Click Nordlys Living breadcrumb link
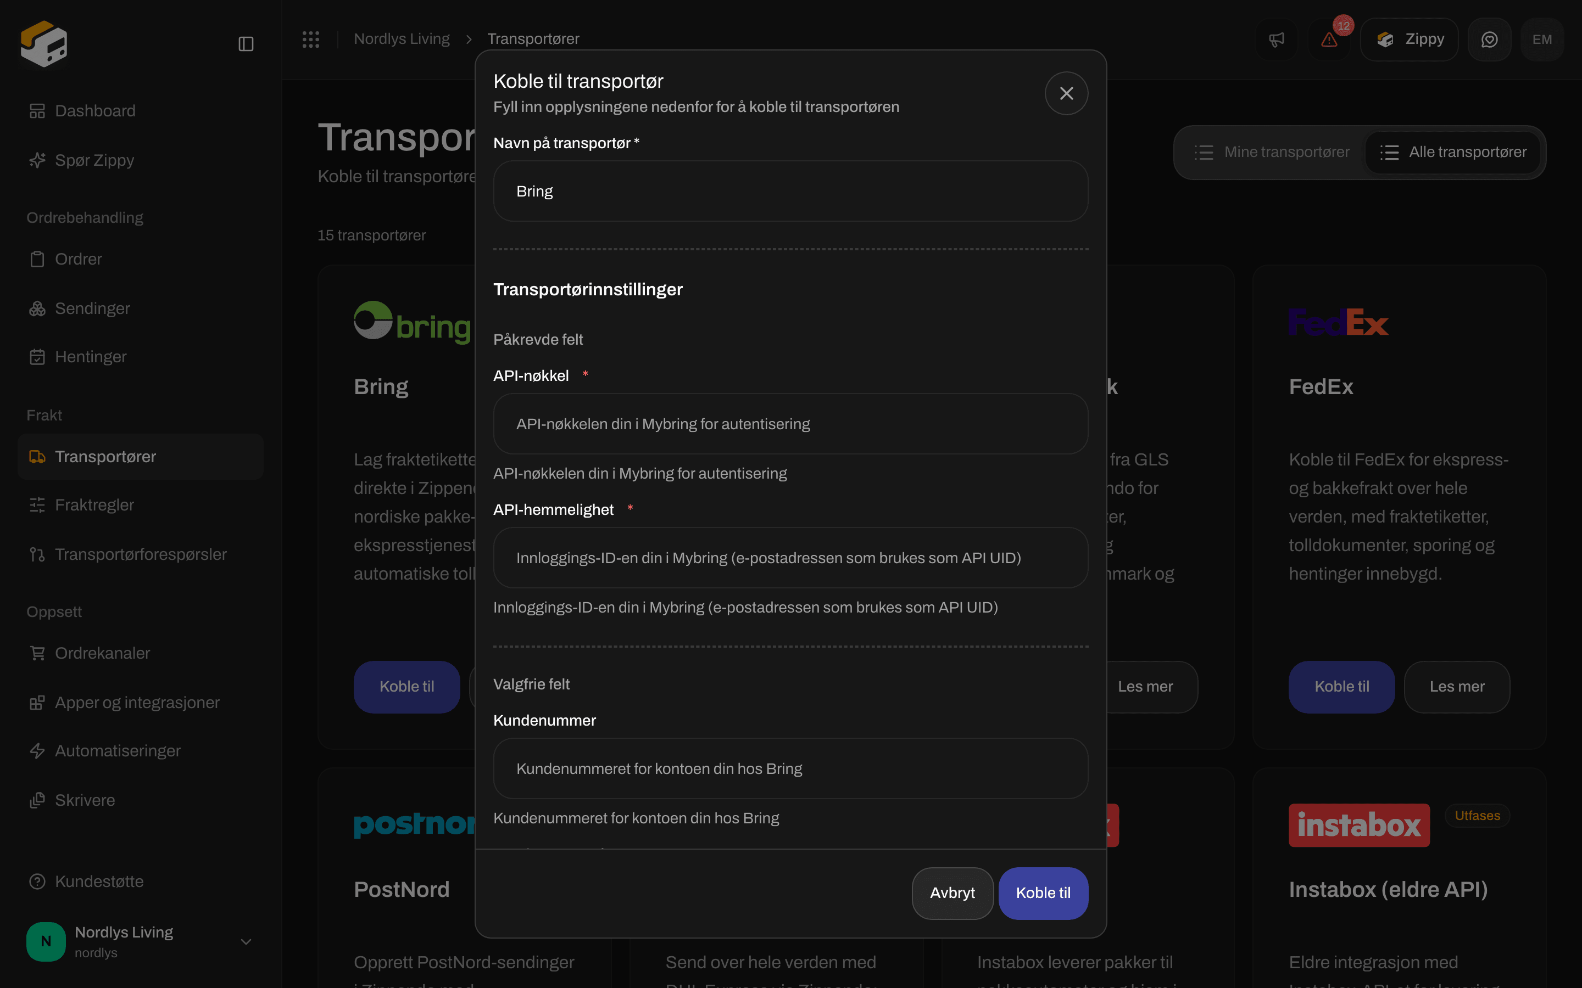The image size is (1582, 988). 402,39
